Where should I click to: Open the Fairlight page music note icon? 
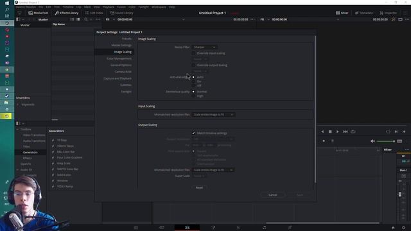[264, 228]
